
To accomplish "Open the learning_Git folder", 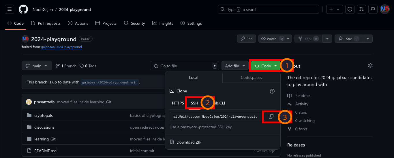I will coord(45,139).
